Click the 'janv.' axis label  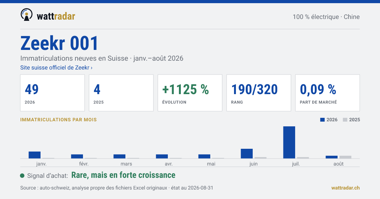[x=41, y=164]
